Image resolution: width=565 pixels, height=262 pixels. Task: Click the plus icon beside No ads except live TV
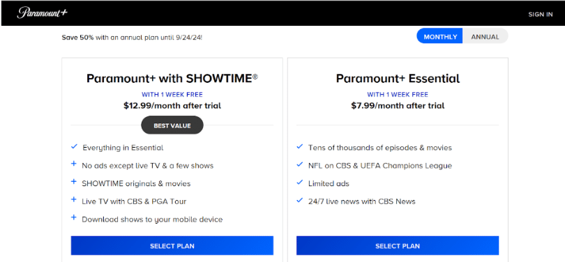pyautogui.click(x=74, y=164)
